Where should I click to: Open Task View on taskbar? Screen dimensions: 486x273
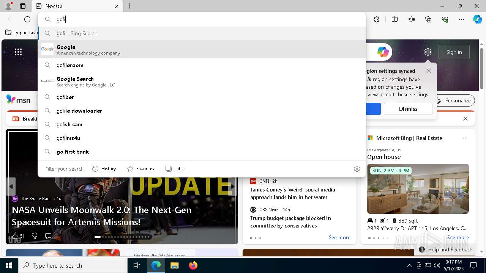[x=137, y=265]
